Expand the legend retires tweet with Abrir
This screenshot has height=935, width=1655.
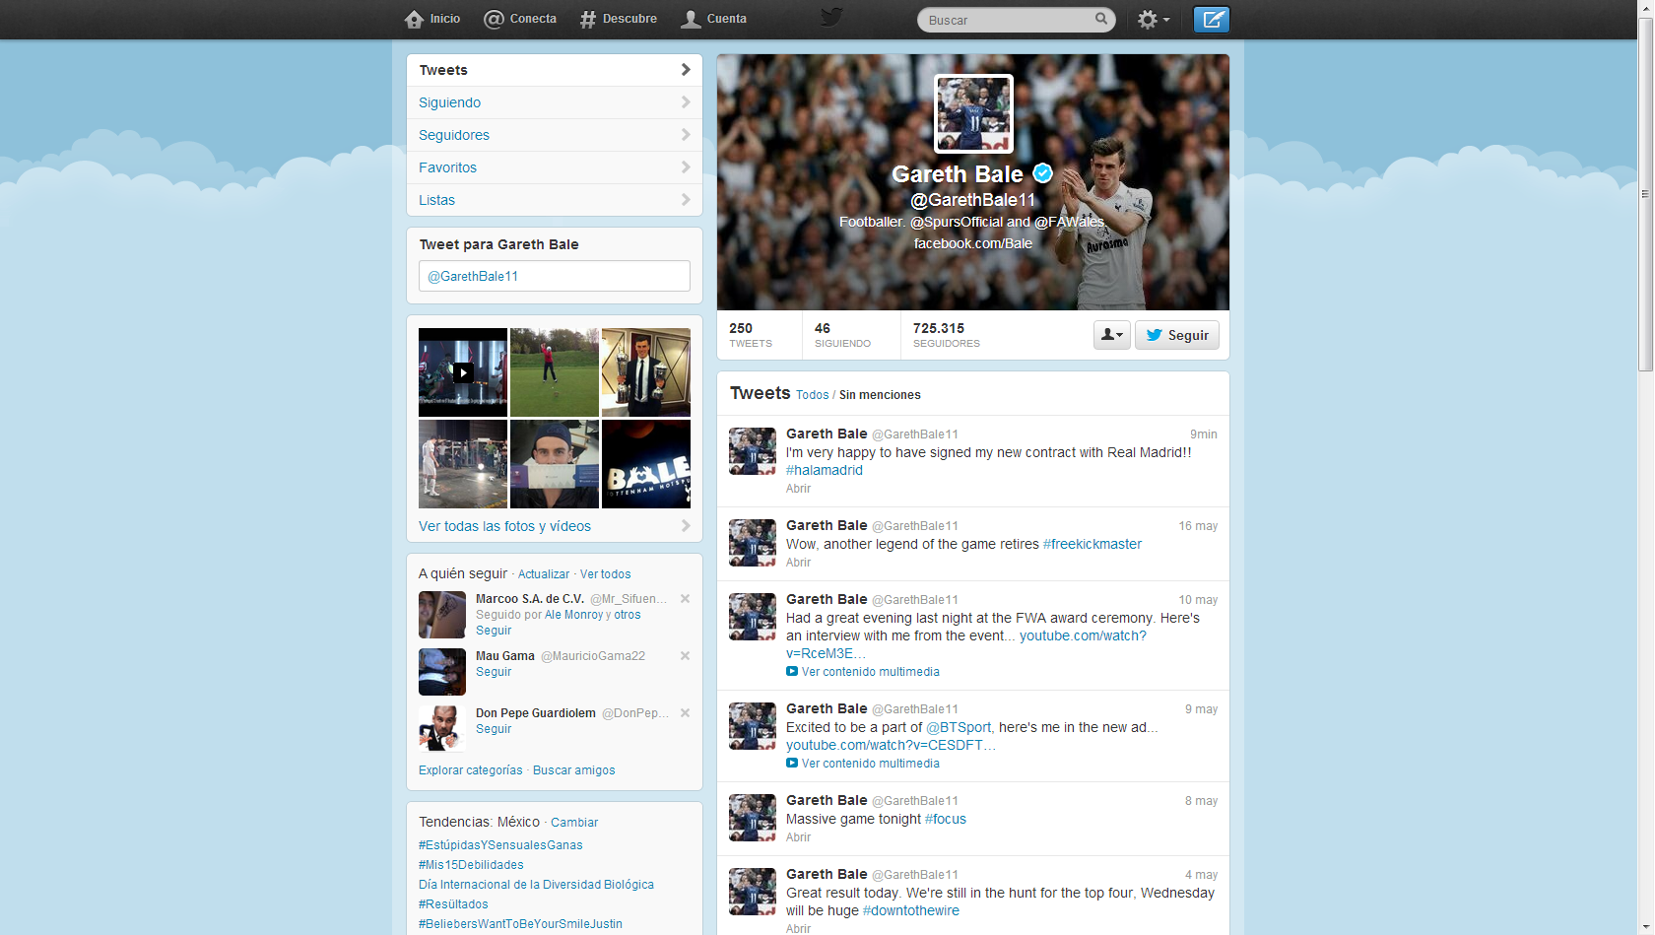[798, 563]
